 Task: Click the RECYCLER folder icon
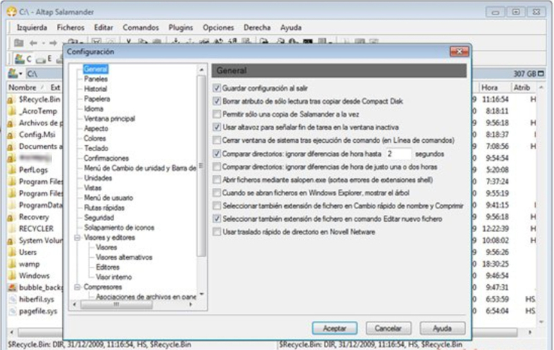11,229
